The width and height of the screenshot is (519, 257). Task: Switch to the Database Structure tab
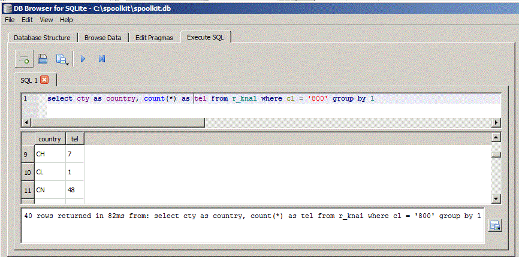tap(42, 38)
